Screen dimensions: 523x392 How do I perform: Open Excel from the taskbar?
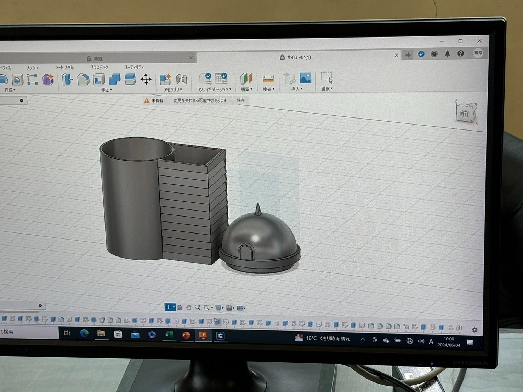pos(169,335)
